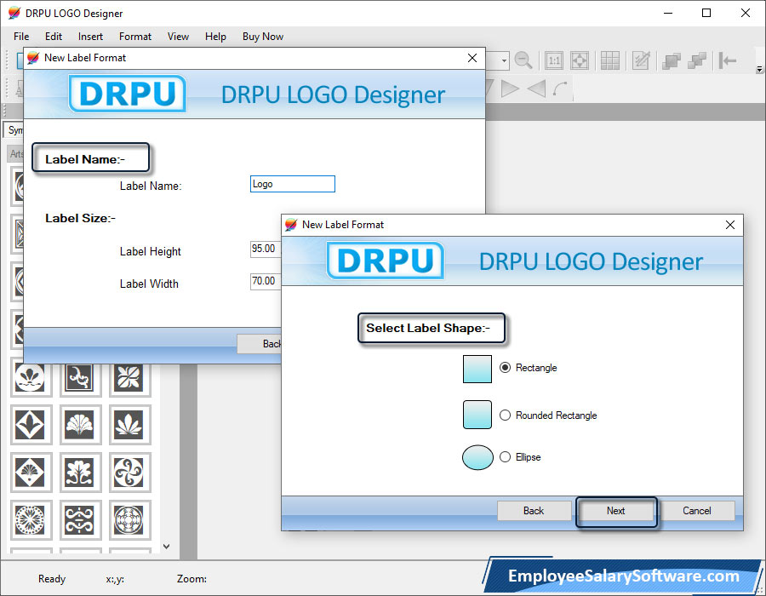766x596 pixels.
Task: Click the align left edge icon
Action: pyautogui.click(x=728, y=60)
